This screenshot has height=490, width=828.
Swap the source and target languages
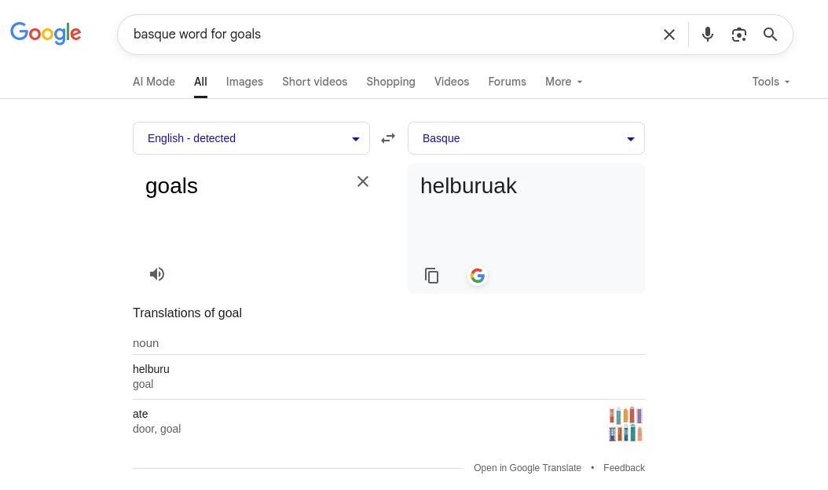pos(388,138)
